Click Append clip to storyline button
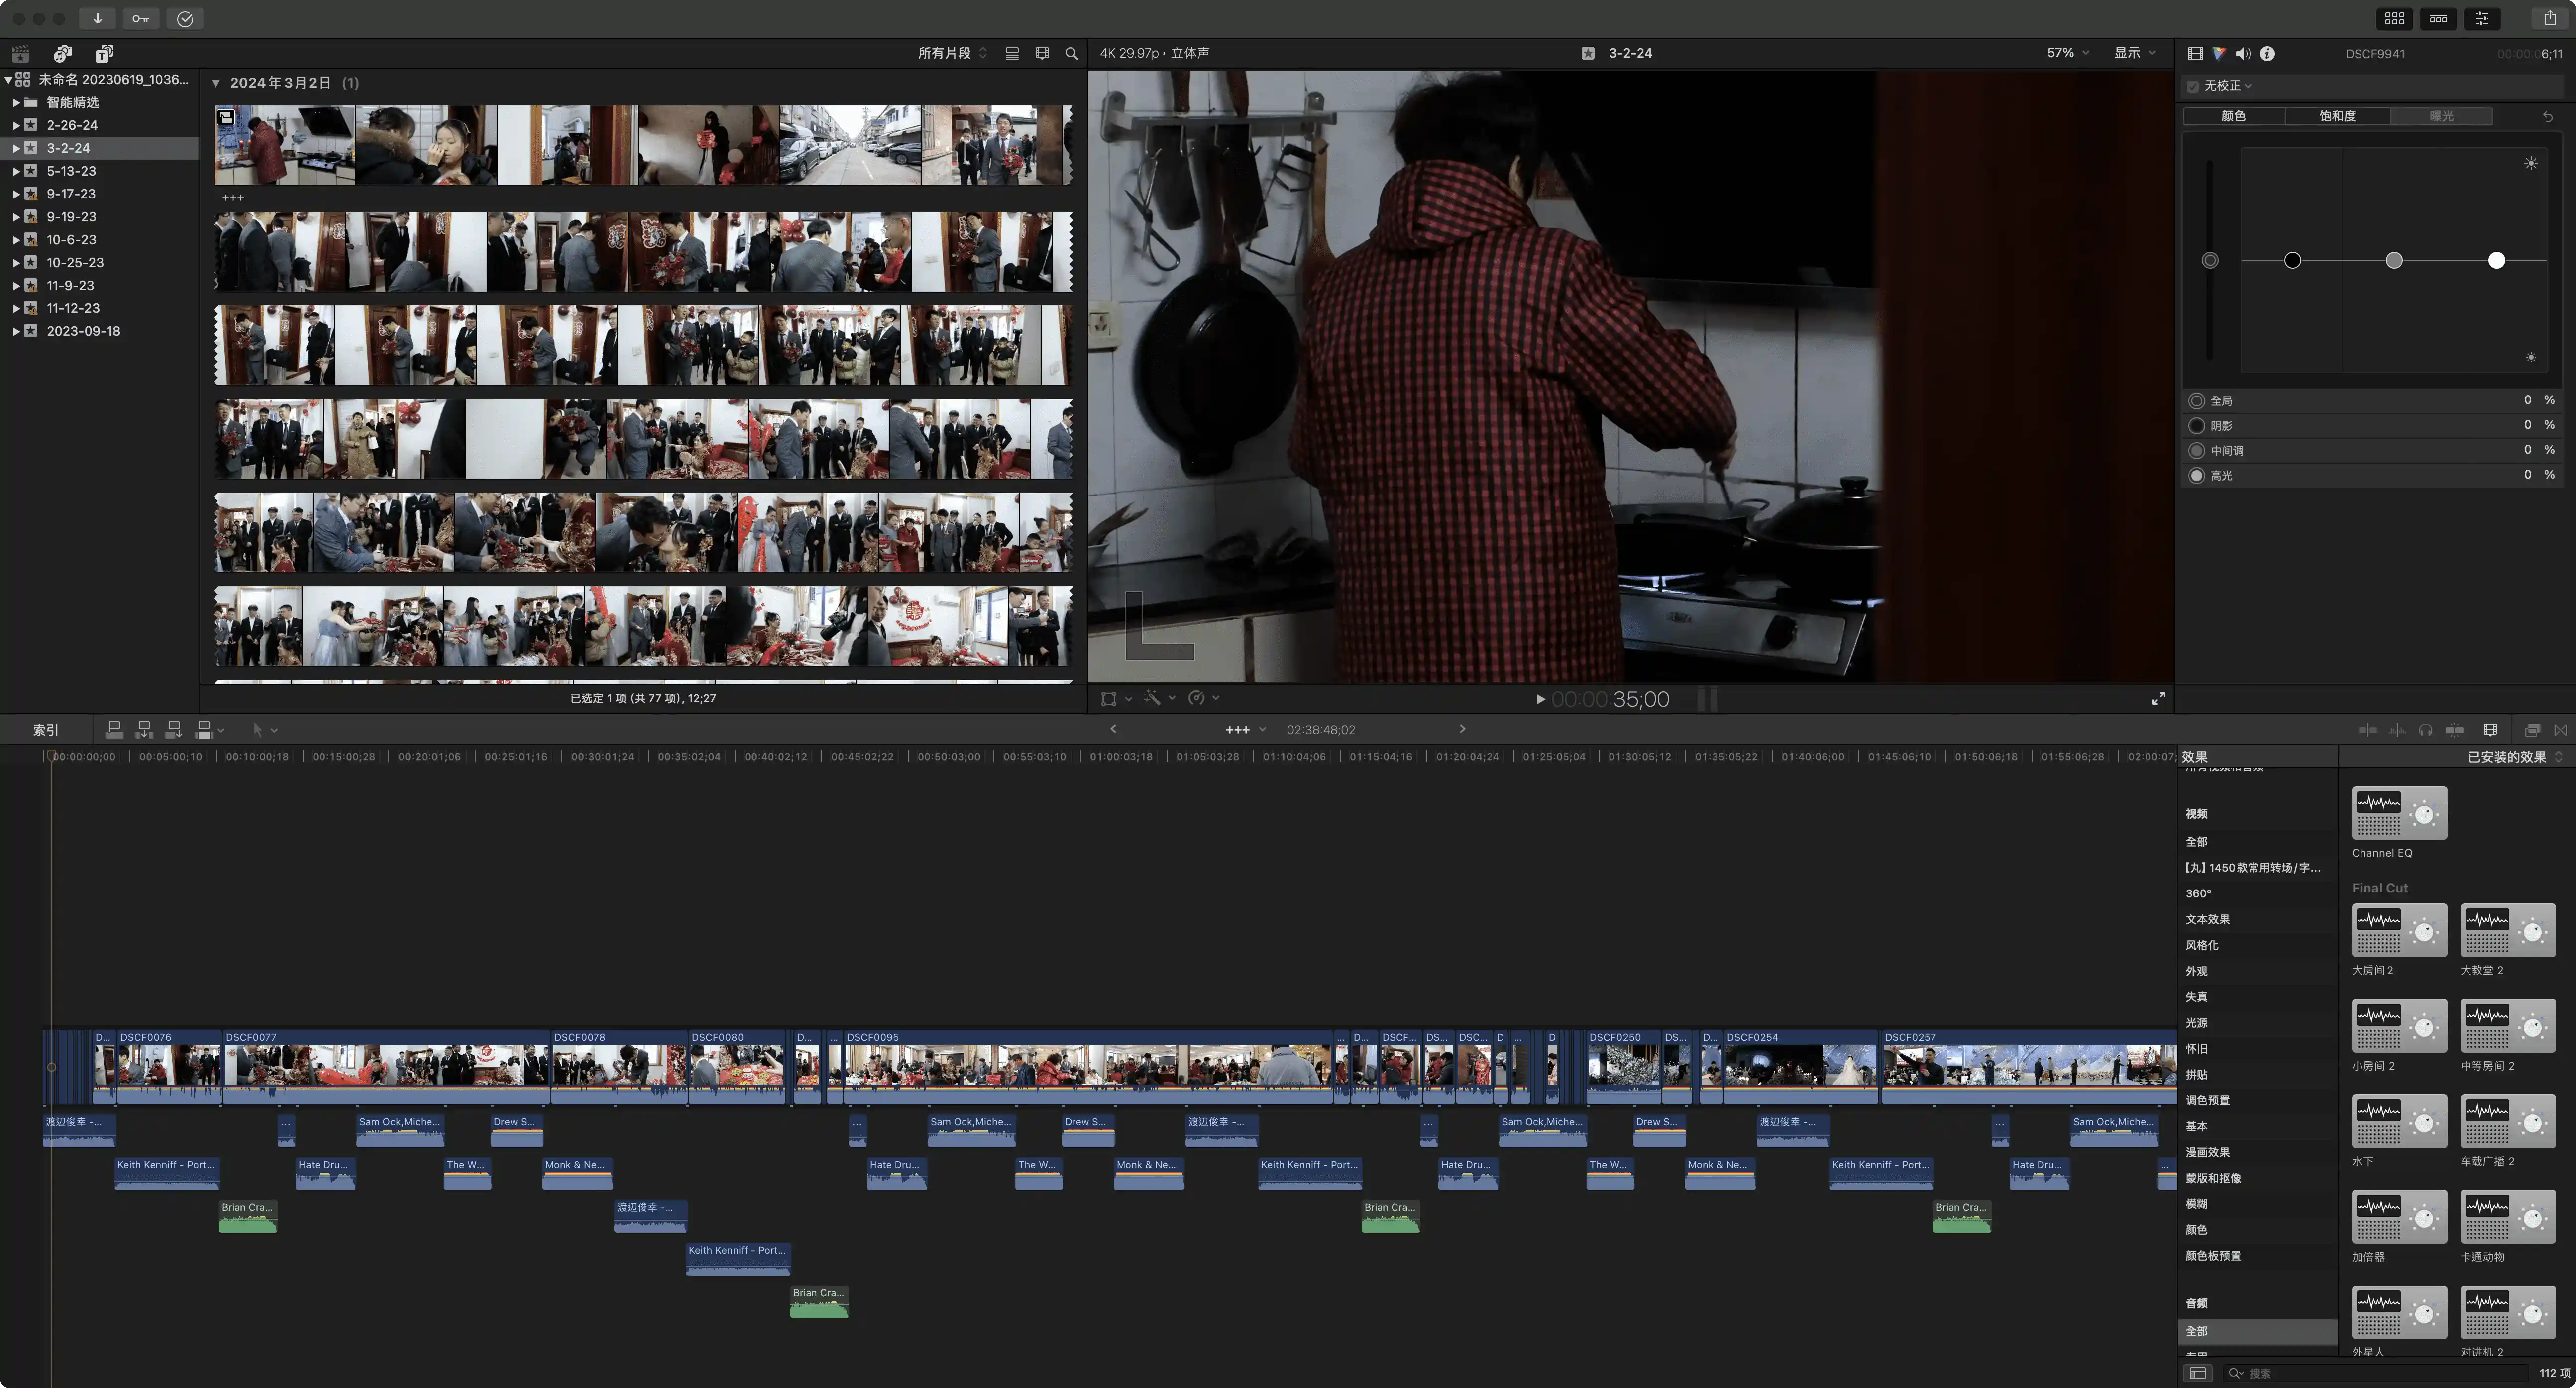Screen dimensions: 2576x1388 (x=174, y=729)
